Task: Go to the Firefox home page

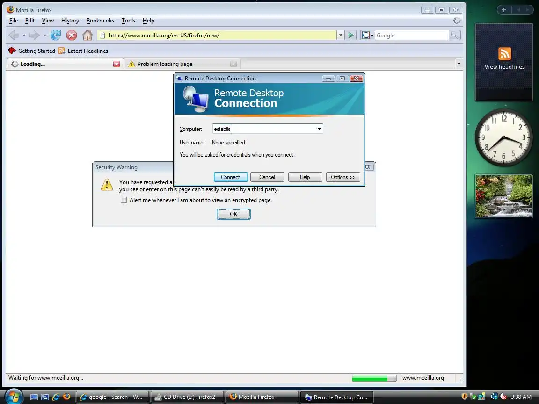Action: point(87,35)
